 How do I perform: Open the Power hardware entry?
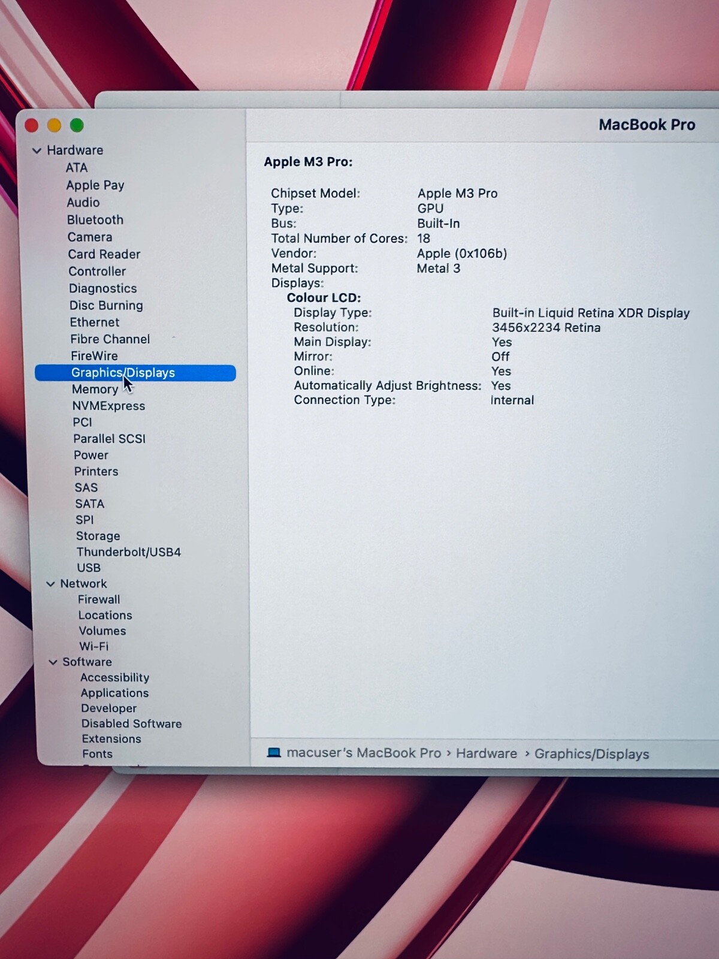[91, 456]
